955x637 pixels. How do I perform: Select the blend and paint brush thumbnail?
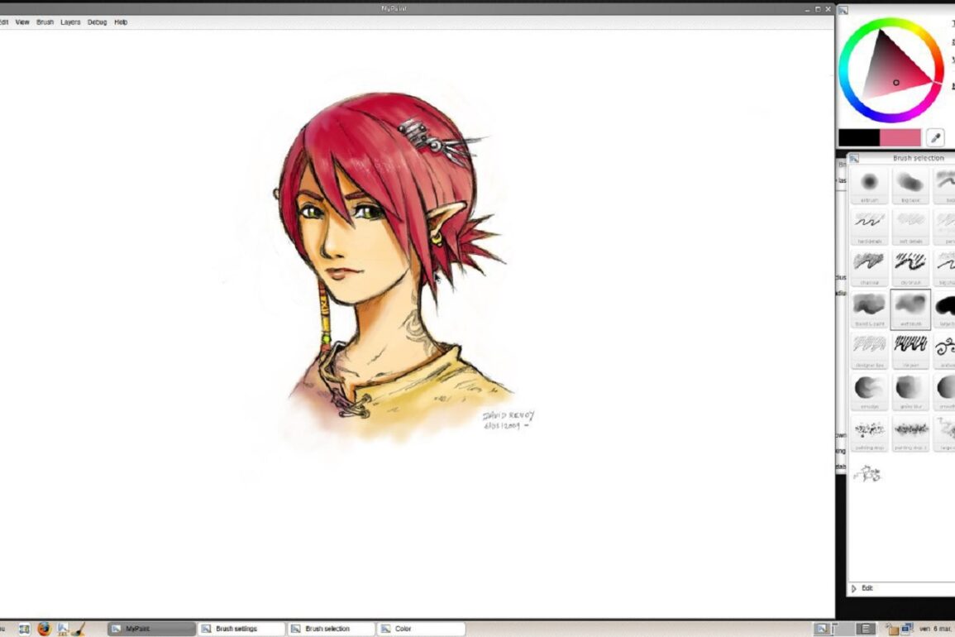tap(869, 306)
